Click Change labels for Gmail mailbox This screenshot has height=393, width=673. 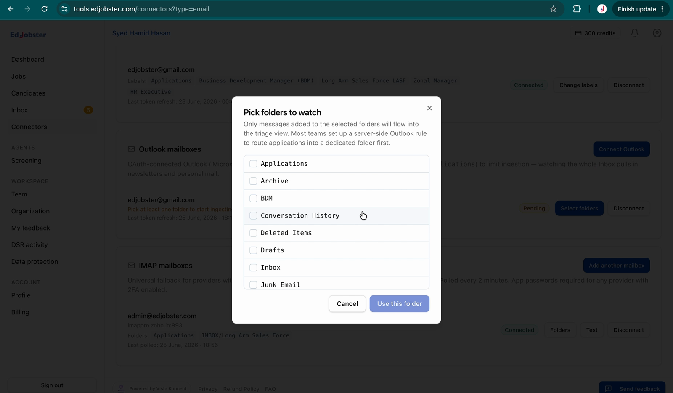pos(578,85)
